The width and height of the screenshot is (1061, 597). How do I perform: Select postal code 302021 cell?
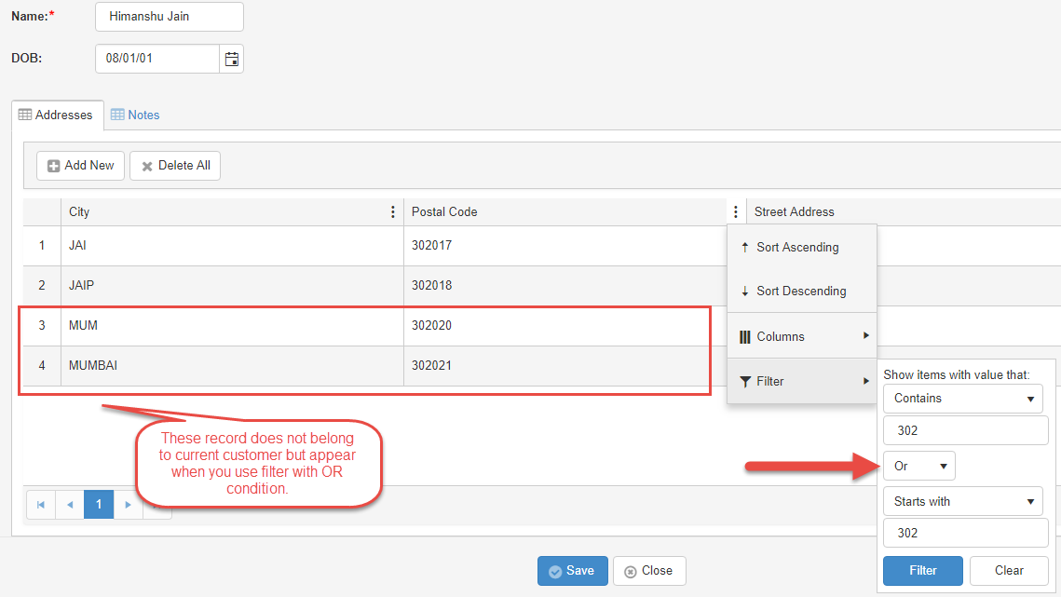click(565, 365)
